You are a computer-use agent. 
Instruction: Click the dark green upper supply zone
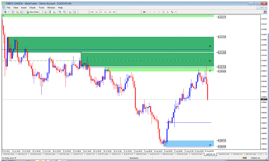111,45
